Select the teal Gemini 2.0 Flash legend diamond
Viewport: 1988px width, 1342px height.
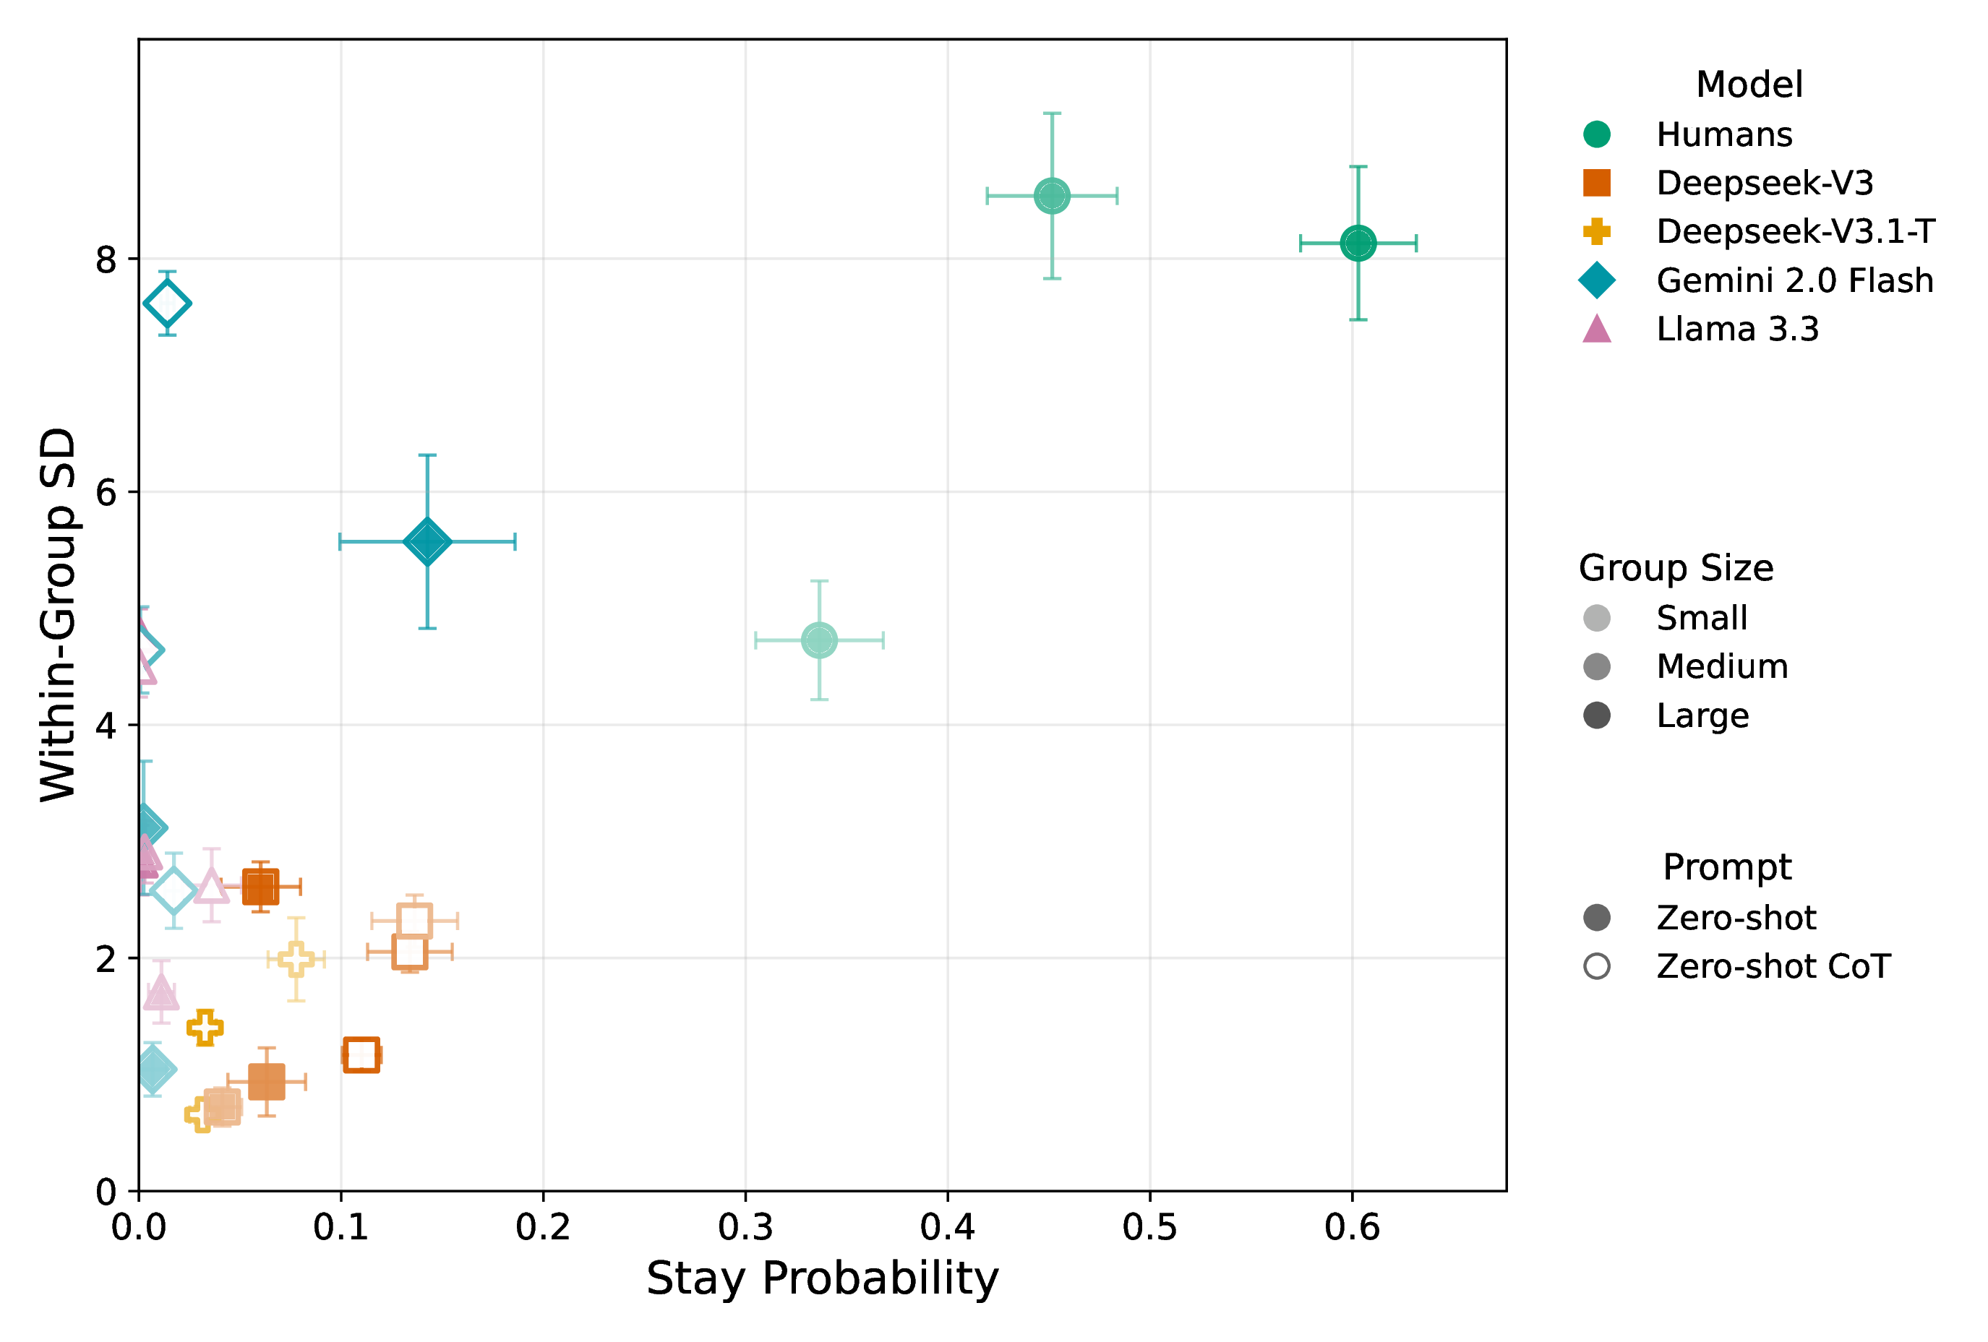point(1596,280)
